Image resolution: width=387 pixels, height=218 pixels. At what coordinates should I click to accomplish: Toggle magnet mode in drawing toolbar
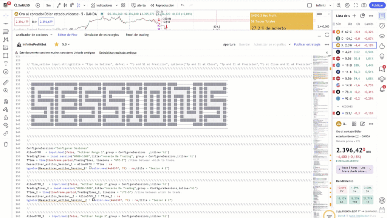[x=6, y=101]
